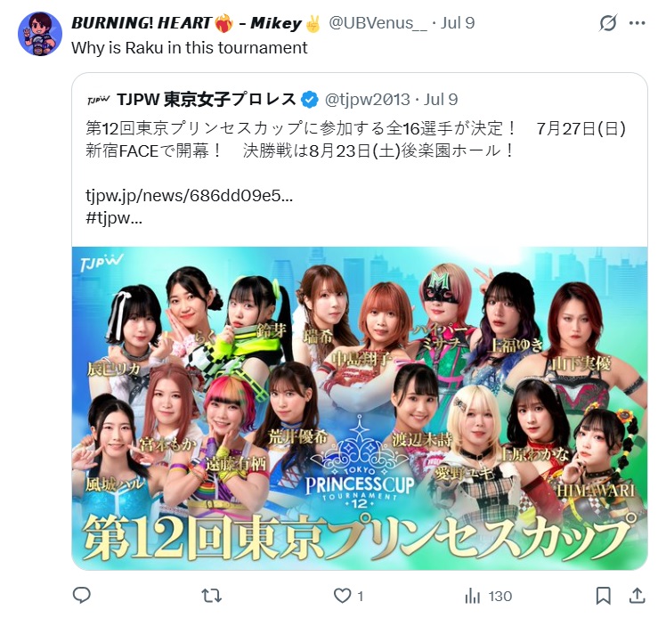Open the tjpw.jp/news link
Viewport: 666px width, 618px height.
coord(189,196)
